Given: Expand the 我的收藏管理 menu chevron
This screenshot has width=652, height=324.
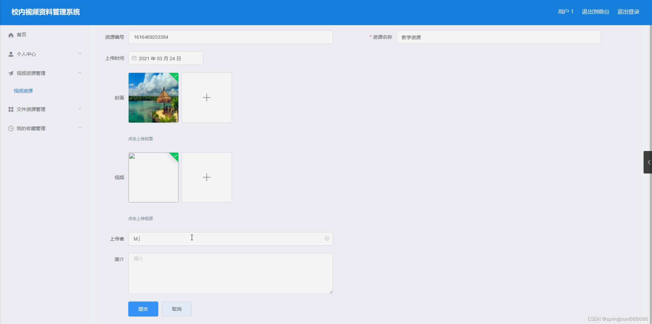Looking at the screenshot, I should click(80, 128).
